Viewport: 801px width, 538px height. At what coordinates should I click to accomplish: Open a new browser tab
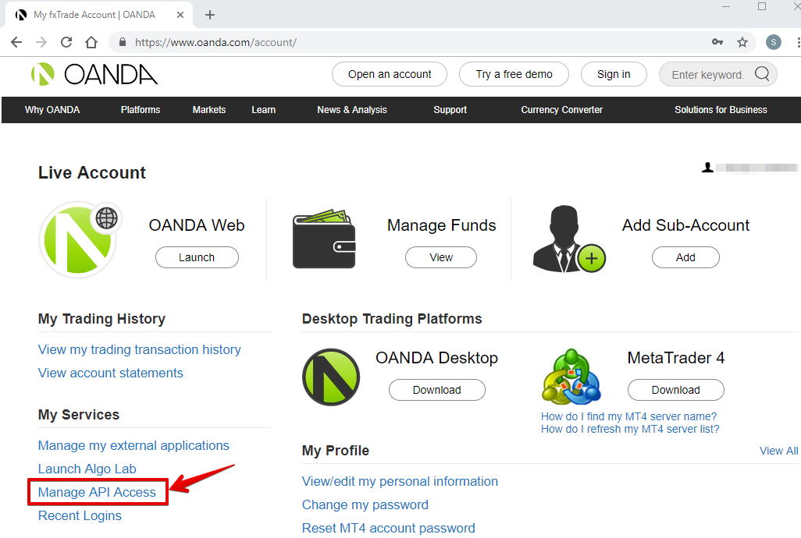(210, 15)
